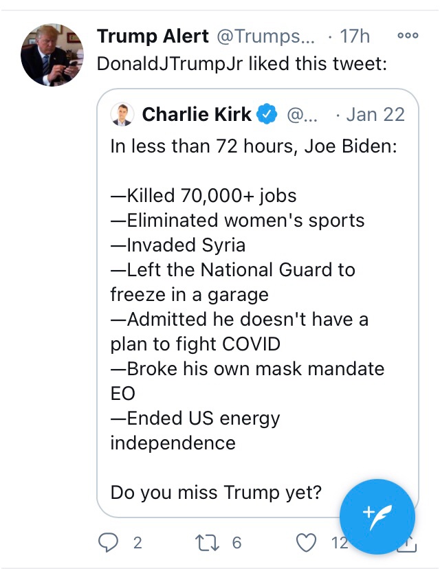Like the tweet with the heart icon
Image resolution: width=440 pixels, height=569 pixels.
coord(306,543)
